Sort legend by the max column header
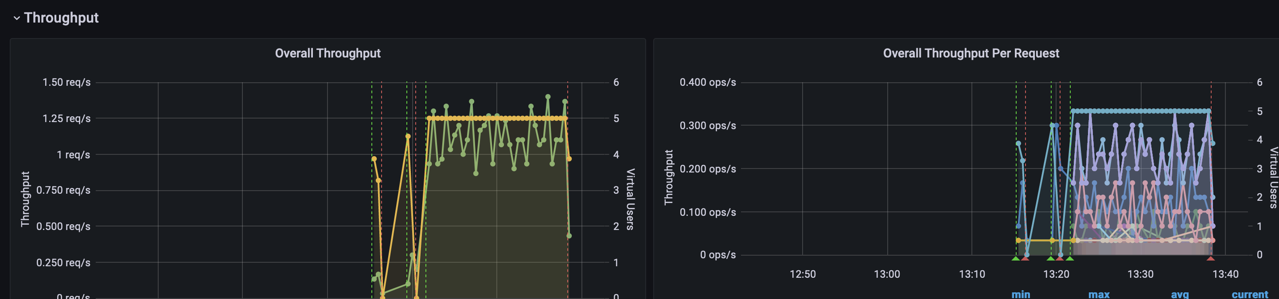1279x299 pixels. [x=1099, y=295]
